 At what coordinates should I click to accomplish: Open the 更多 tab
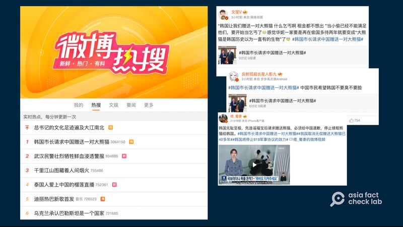pos(149,105)
